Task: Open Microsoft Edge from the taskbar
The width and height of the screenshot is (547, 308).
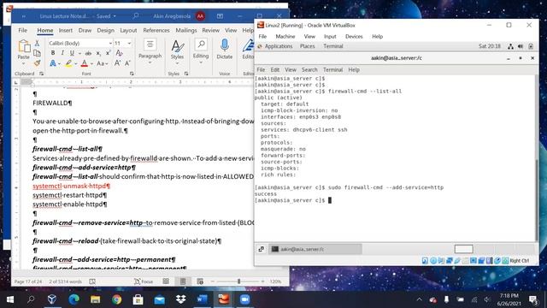Action: coord(74,299)
